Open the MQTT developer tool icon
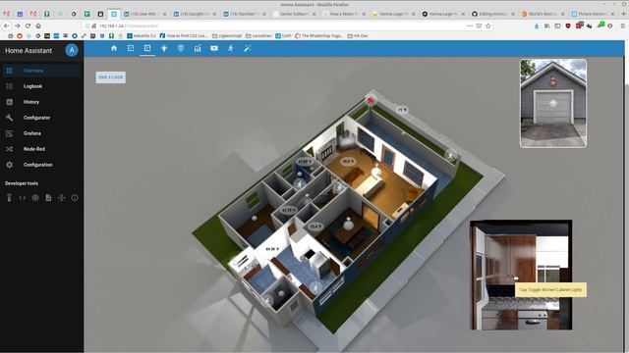Image resolution: width=629 pixels, height=353 pixels. pyautogui.click(x=61, y=198)
